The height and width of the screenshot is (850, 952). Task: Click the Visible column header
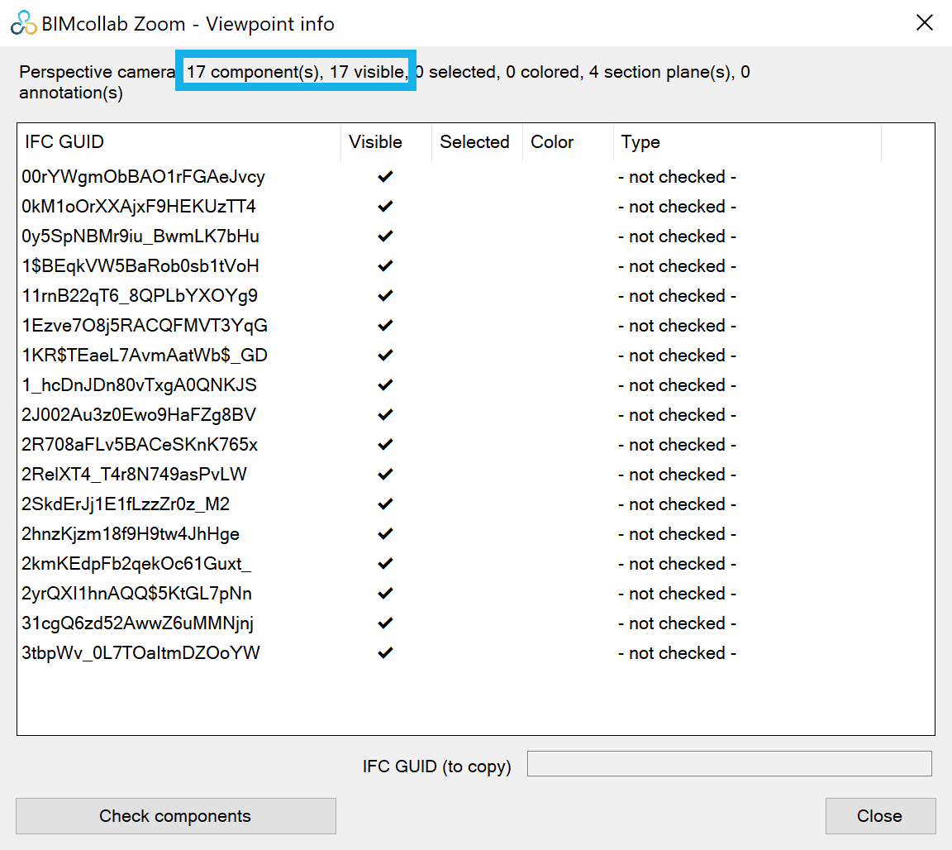[386, 142]
